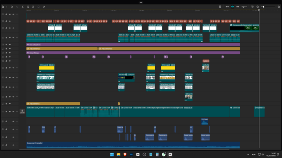This screenshot has height=158, width=282.
Task: Click the shield-shaped marker icon in the toolbar
Action: tap(43, 7)
